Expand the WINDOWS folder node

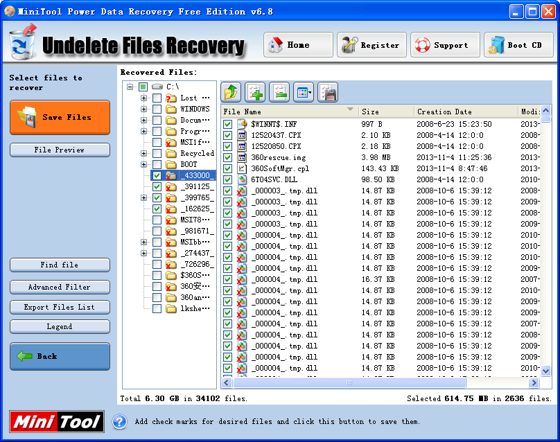[x=143, y=109]
